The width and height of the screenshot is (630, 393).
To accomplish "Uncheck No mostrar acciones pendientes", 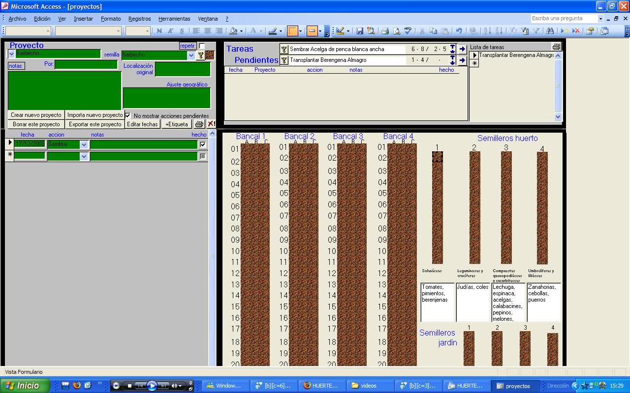I will pyautogui.click(x=128, y=115).
